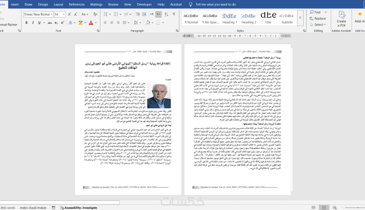Switch to Print Layout view icon
The height and width of the screenshot is (210, 365).
(x=324, y=207)
